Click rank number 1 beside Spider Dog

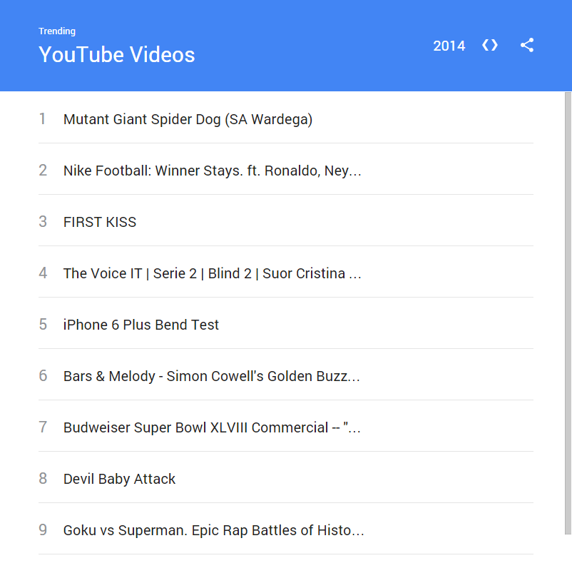(43, 119)
